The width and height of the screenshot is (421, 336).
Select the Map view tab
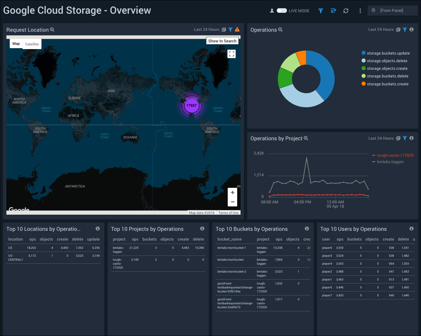pos(16,44)
